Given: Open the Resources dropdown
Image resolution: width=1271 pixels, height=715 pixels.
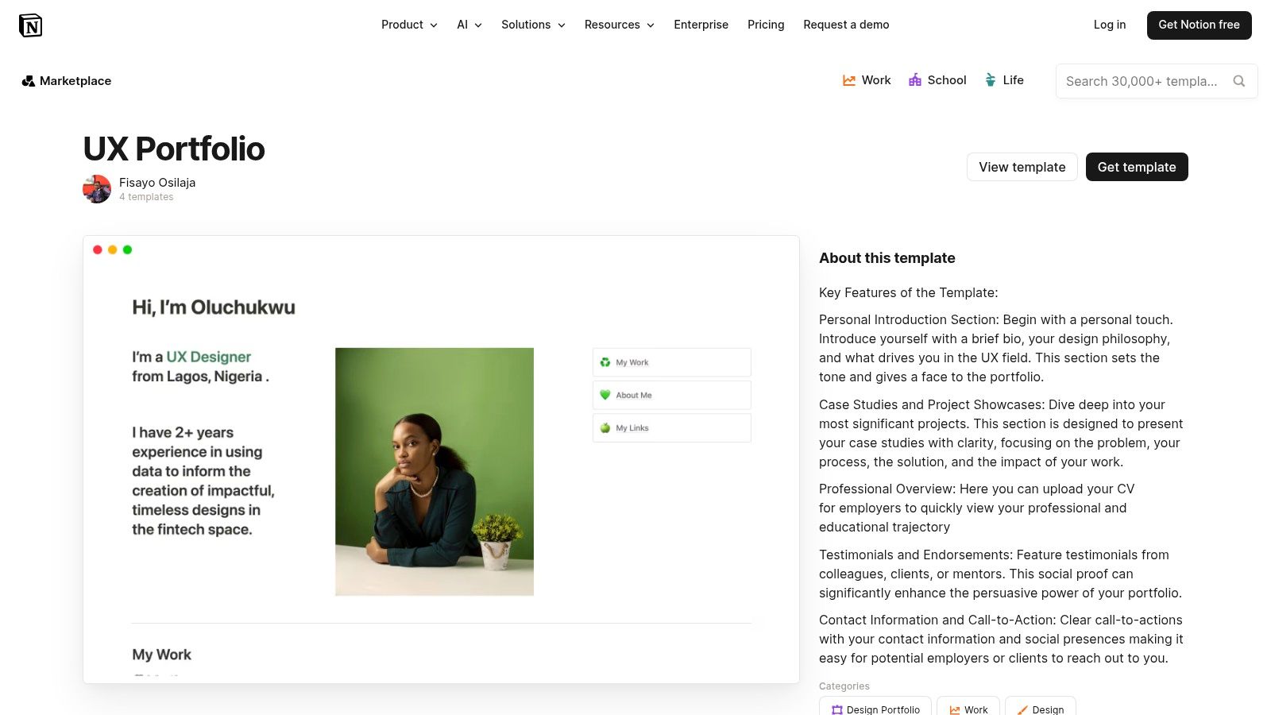Looking at the screenshot, I should coord(620,25).
